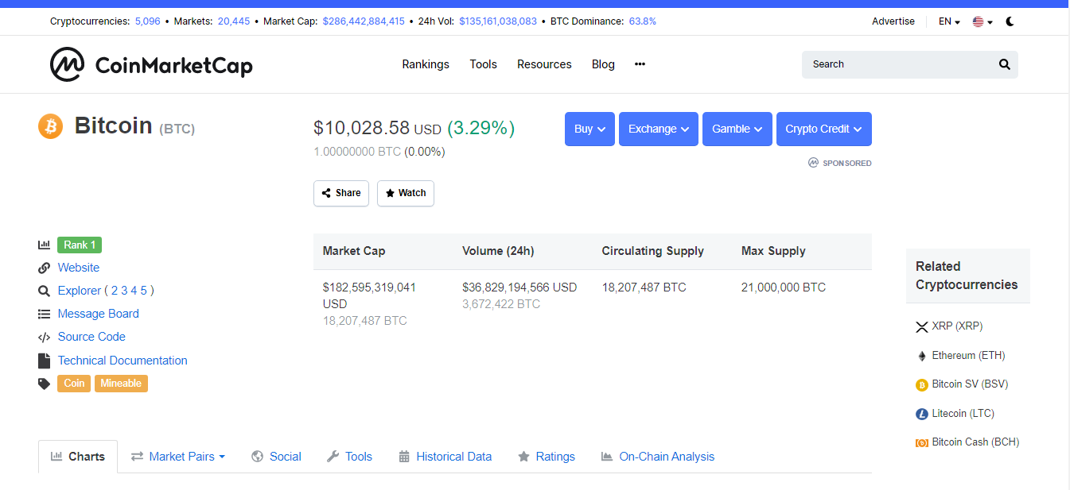Screen dimensions: 1070x490
Task: Open the Source Code link
Action: coord(91,338)
